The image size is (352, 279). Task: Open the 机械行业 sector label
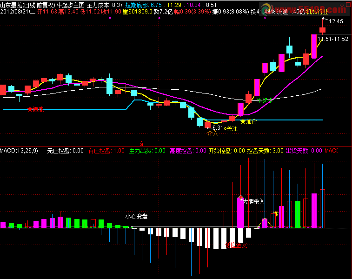click(318, 12)
